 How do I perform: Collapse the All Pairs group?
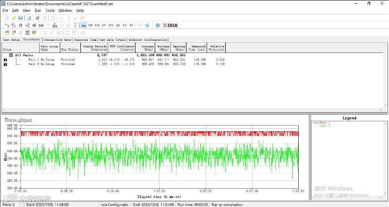click(11, 55)
